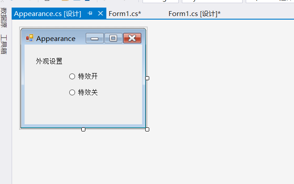Click the form's bottom edge resize handle
The width and height of the screenshot is (294, 184).
tap(83, 129)
